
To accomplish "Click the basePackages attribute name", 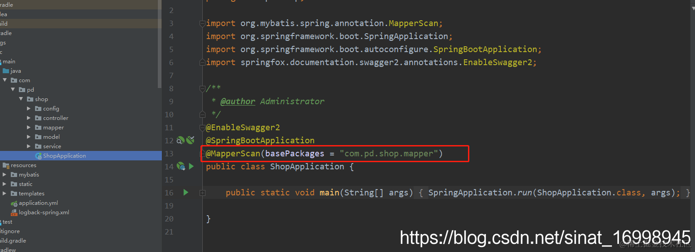I will click(x=295, y=154).
